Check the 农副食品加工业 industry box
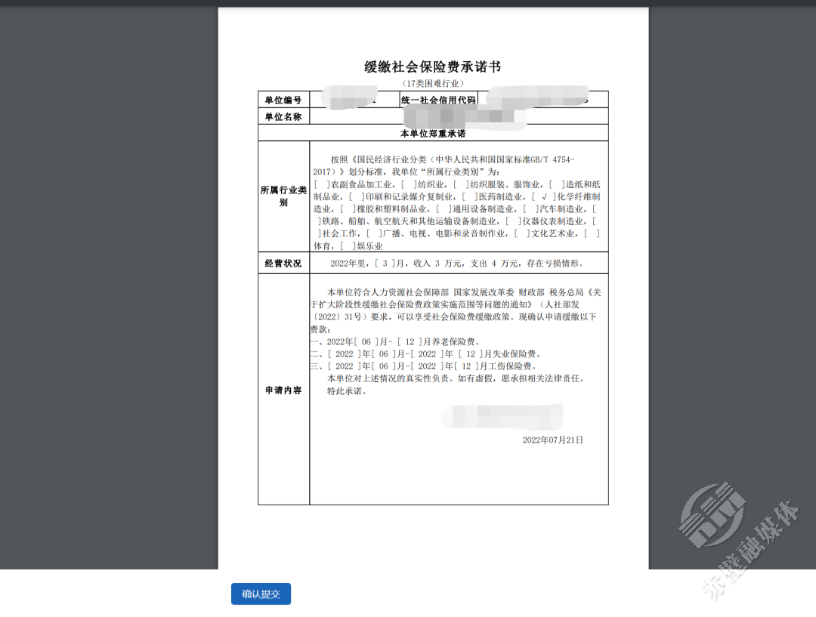 [x=321, y=184]
